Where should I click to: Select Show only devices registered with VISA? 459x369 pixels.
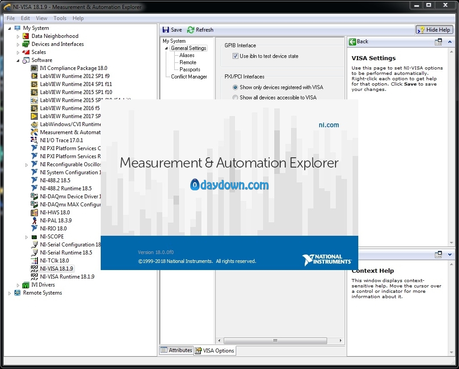(x=235, y=87)
